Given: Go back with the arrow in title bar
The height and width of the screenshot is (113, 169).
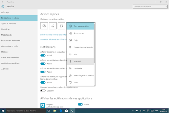Looking at the screenshot, I should 3,2.
